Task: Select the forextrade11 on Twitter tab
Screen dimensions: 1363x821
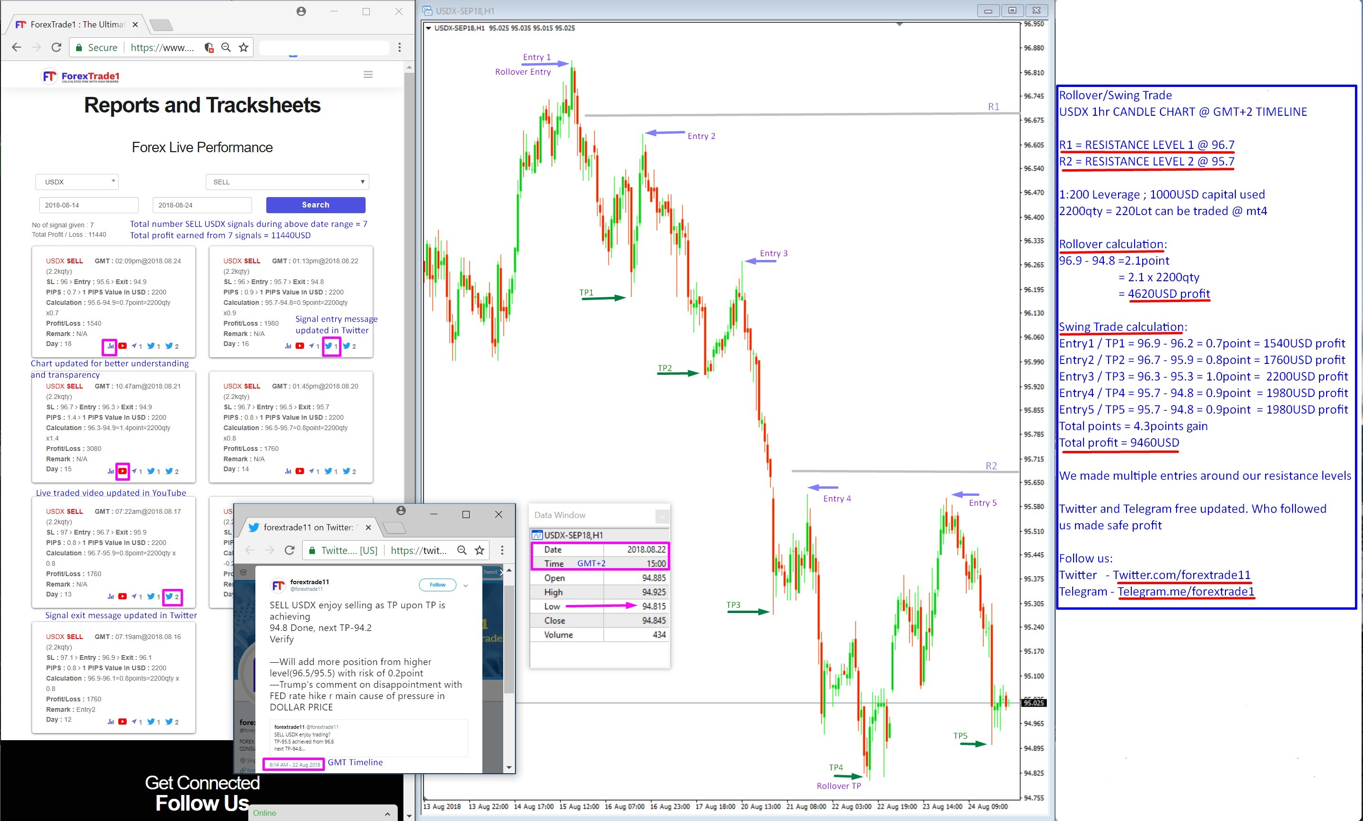Action: coord(310,527)
